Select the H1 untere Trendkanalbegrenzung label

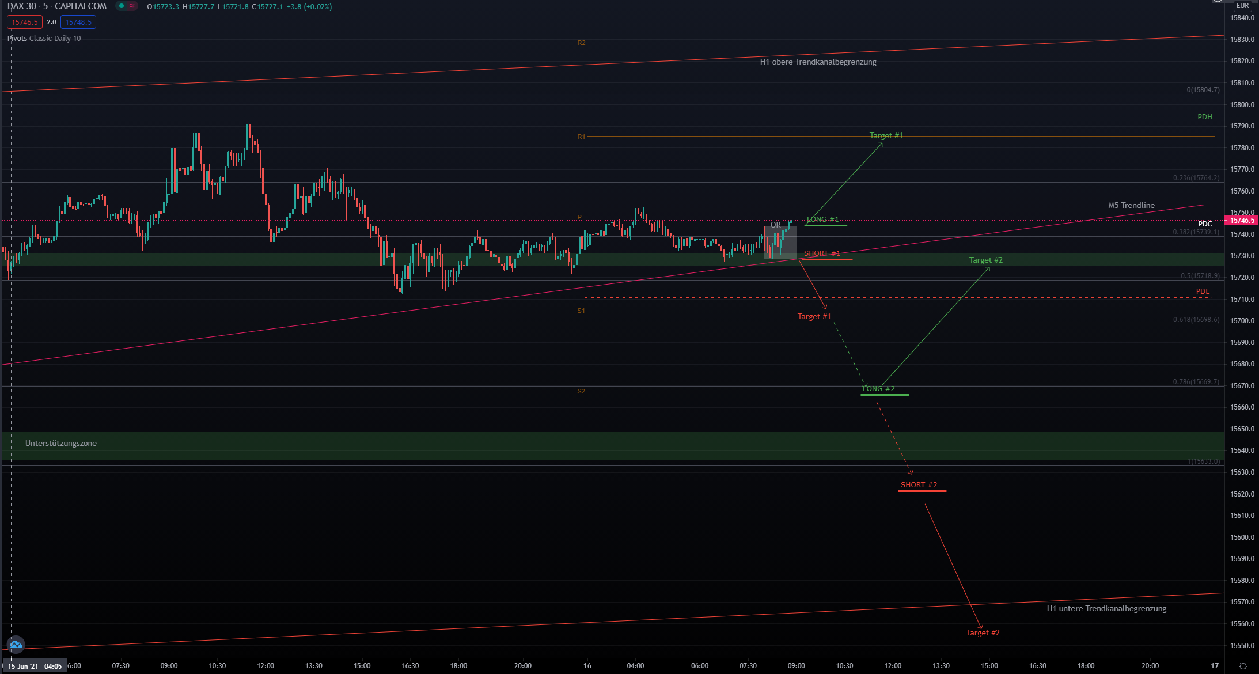click(x=1106, y=609)
